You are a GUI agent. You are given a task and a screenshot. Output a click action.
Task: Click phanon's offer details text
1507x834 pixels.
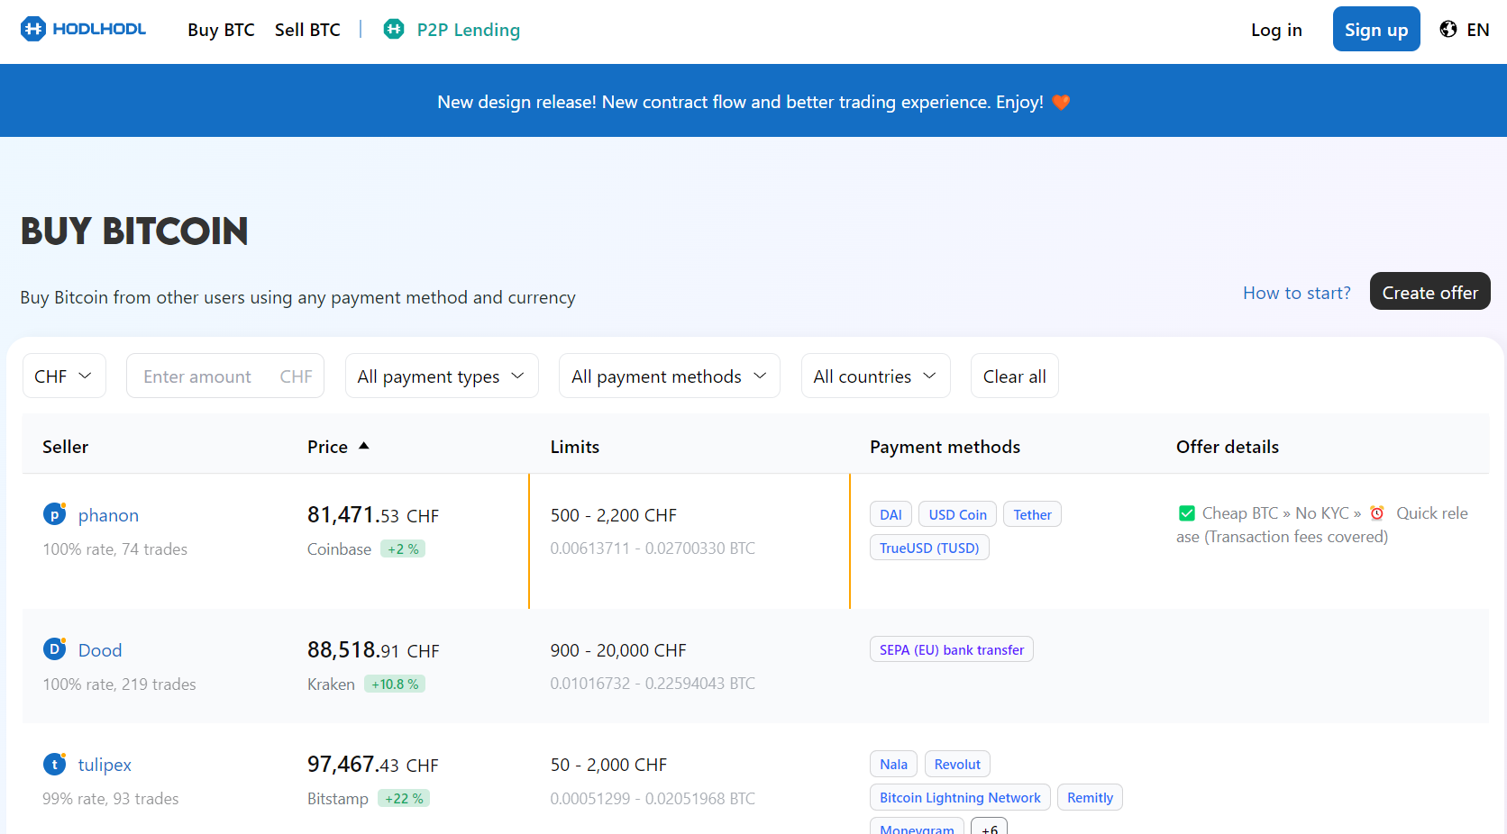[1323, 525]
